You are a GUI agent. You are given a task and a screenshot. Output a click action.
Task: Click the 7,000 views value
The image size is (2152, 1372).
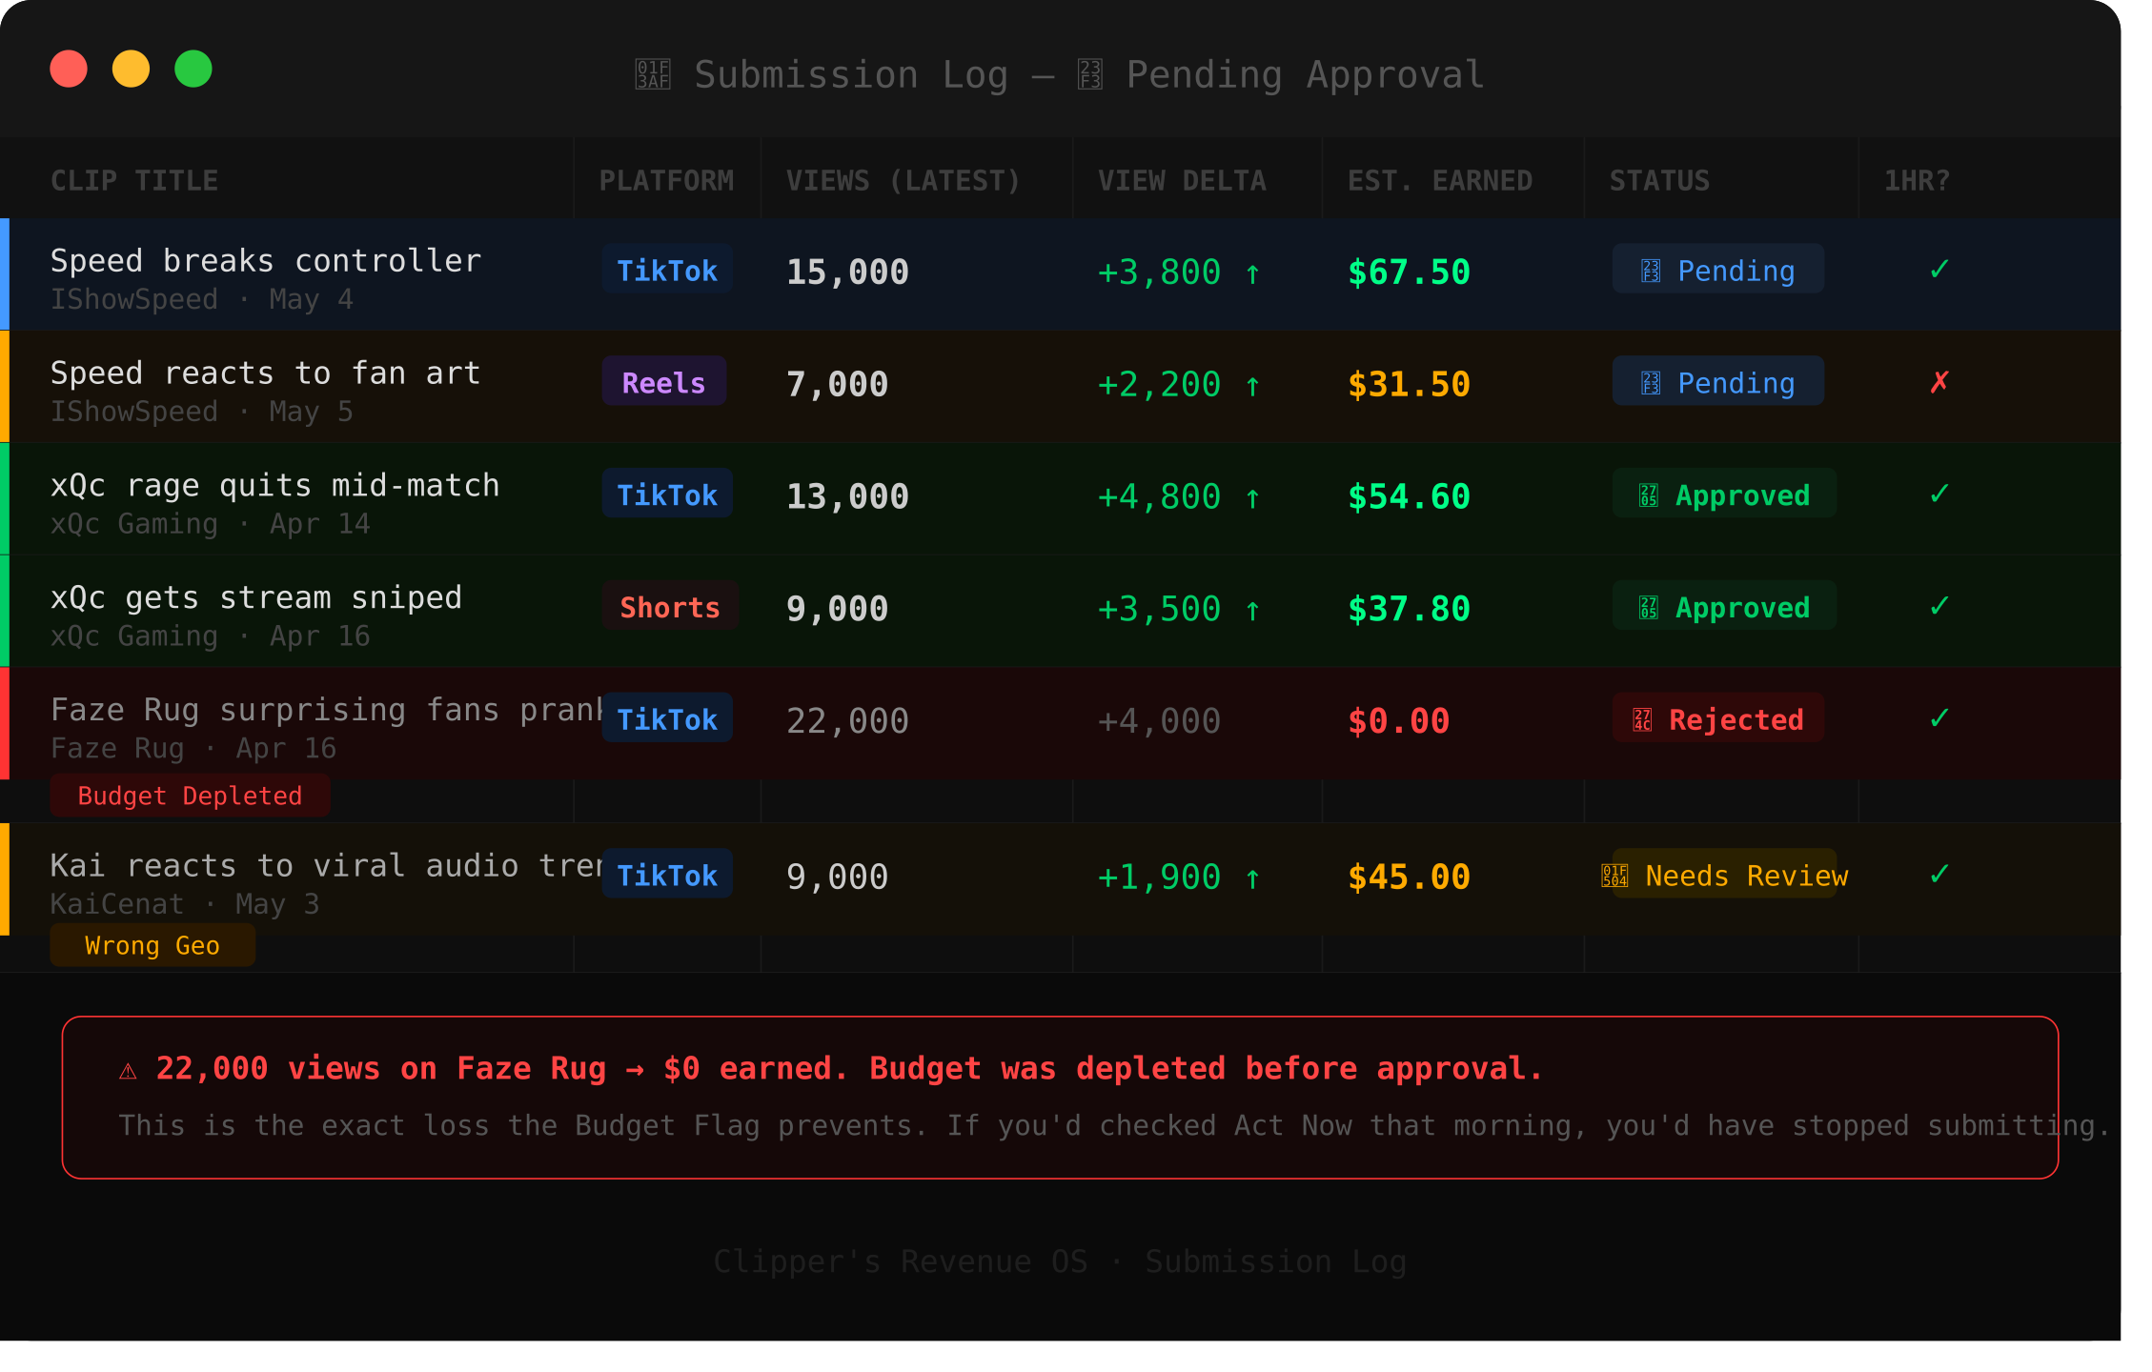pyautogui.click(x=837, y=385)
